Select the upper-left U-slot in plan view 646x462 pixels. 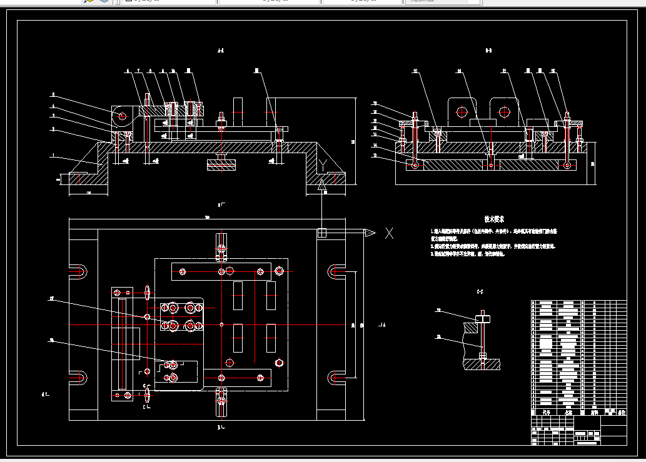click(78, 272)
